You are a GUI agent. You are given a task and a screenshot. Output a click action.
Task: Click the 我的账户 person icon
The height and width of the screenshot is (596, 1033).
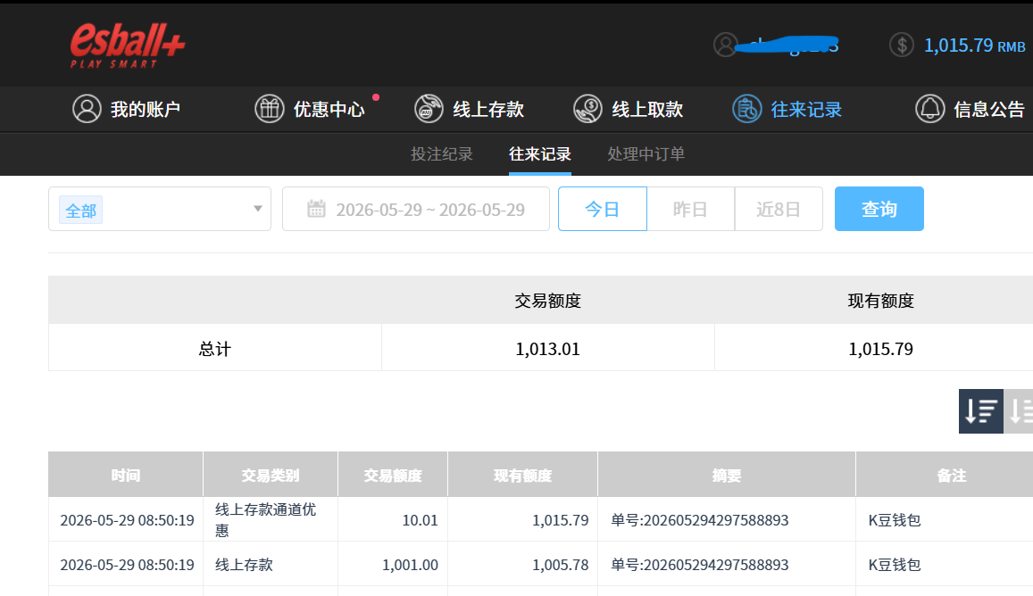pos(87,109)
